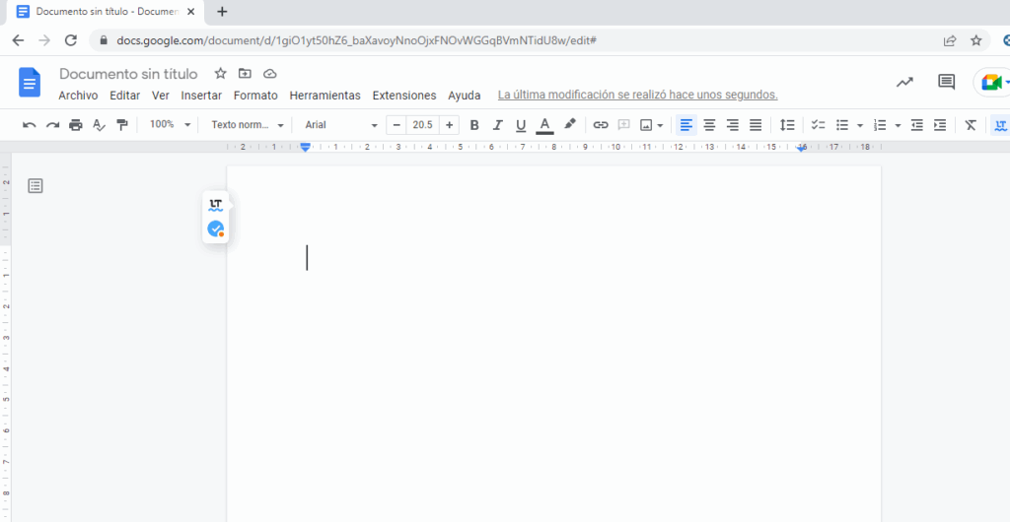The image size is (1010, 522).
Task: Increase font size with plus button
Action: point(450,125)
